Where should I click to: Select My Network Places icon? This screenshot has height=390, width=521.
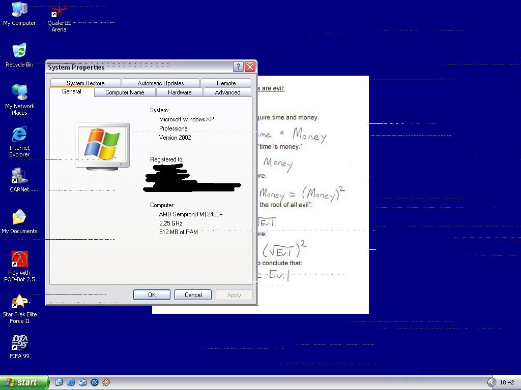20,100
